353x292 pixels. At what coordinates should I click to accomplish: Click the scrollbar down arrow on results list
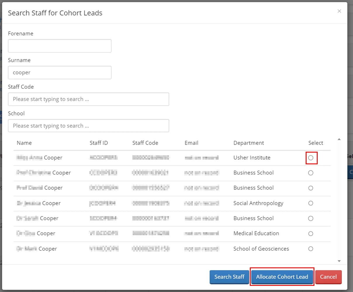tap(339, 261)
